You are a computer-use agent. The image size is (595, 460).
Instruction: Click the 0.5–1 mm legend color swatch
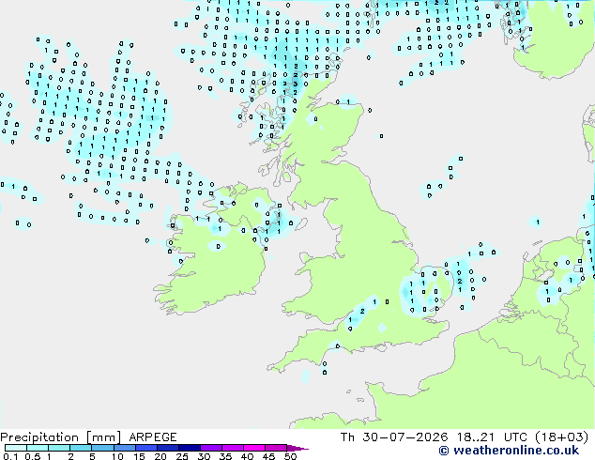(38, 448)
